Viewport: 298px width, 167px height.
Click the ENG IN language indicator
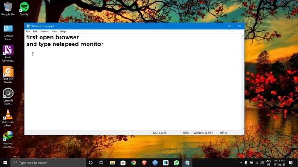coord(268,163)
